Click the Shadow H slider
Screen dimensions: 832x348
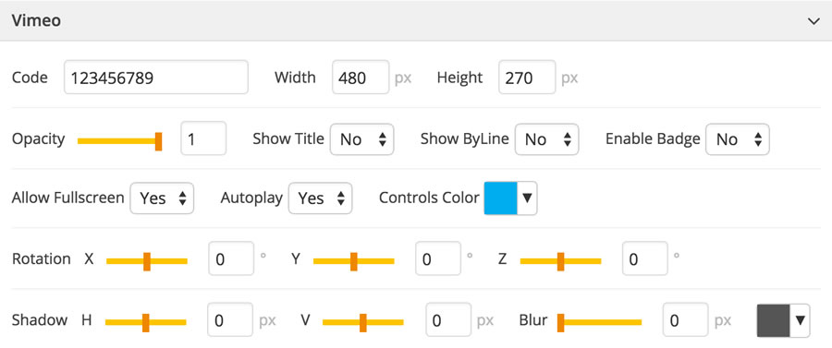point(146,322)
